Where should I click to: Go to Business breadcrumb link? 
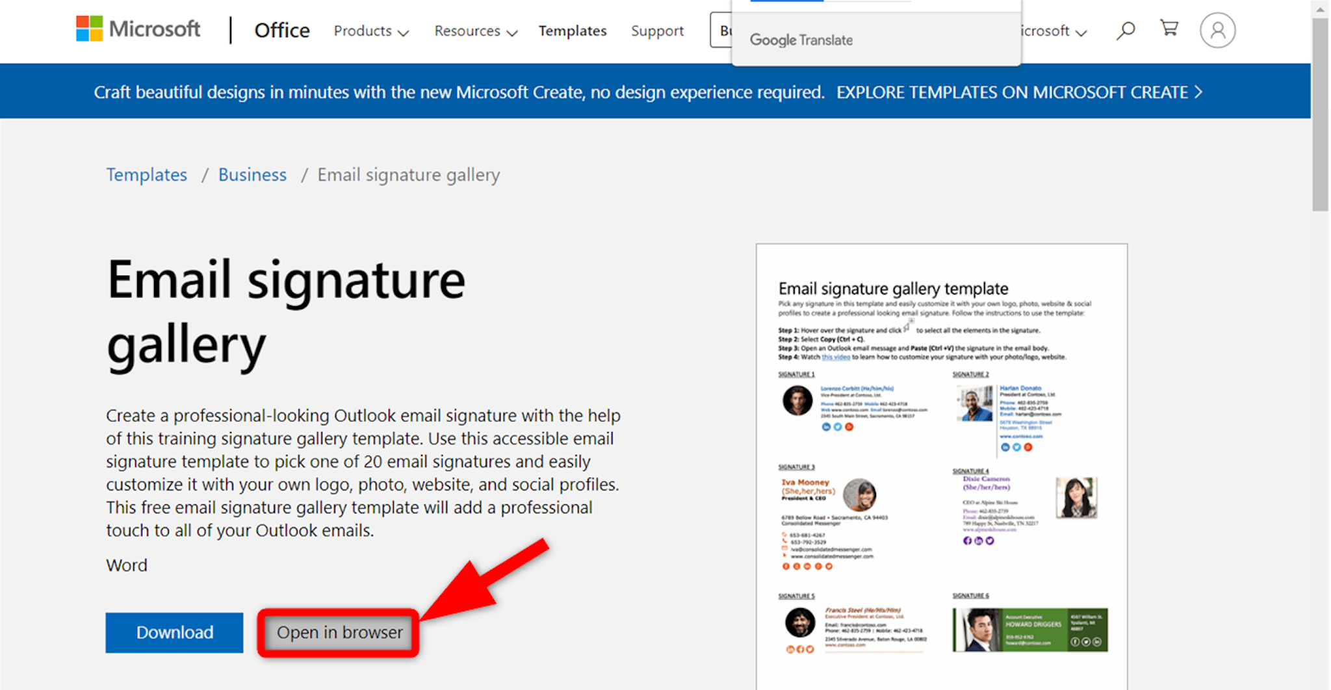click(x=252, y=175)
